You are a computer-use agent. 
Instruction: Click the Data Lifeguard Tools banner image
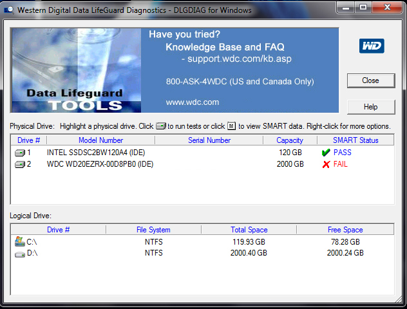coord(76,70)
